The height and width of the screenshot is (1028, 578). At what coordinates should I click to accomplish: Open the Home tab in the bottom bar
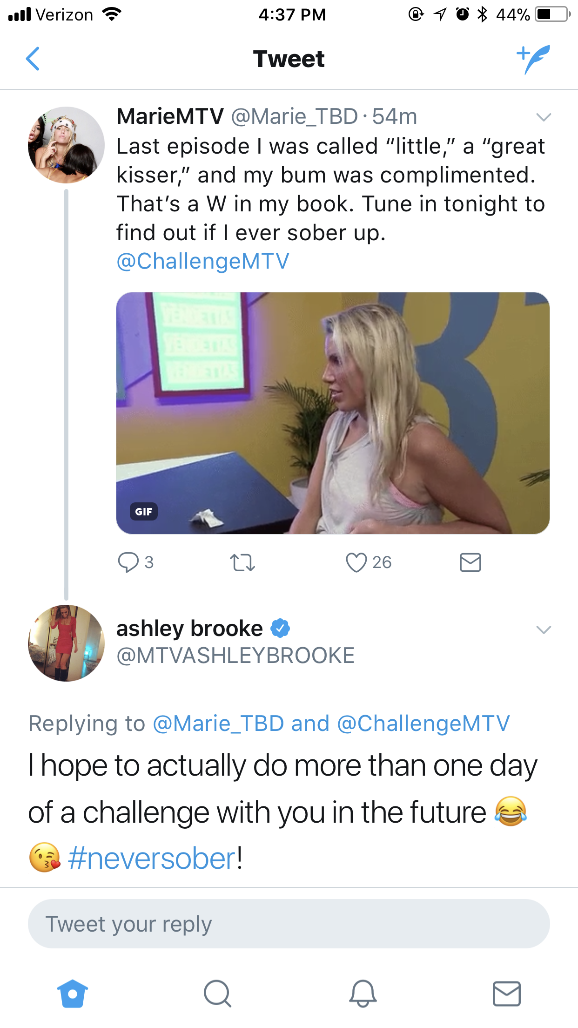[73, 994]
